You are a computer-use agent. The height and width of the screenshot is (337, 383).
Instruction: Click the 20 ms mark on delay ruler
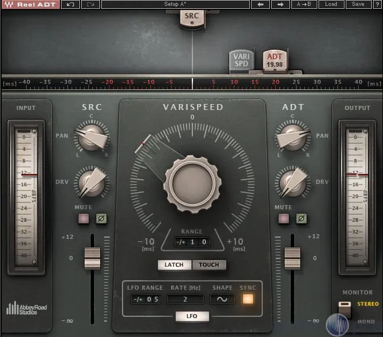[x=275, y=82]
